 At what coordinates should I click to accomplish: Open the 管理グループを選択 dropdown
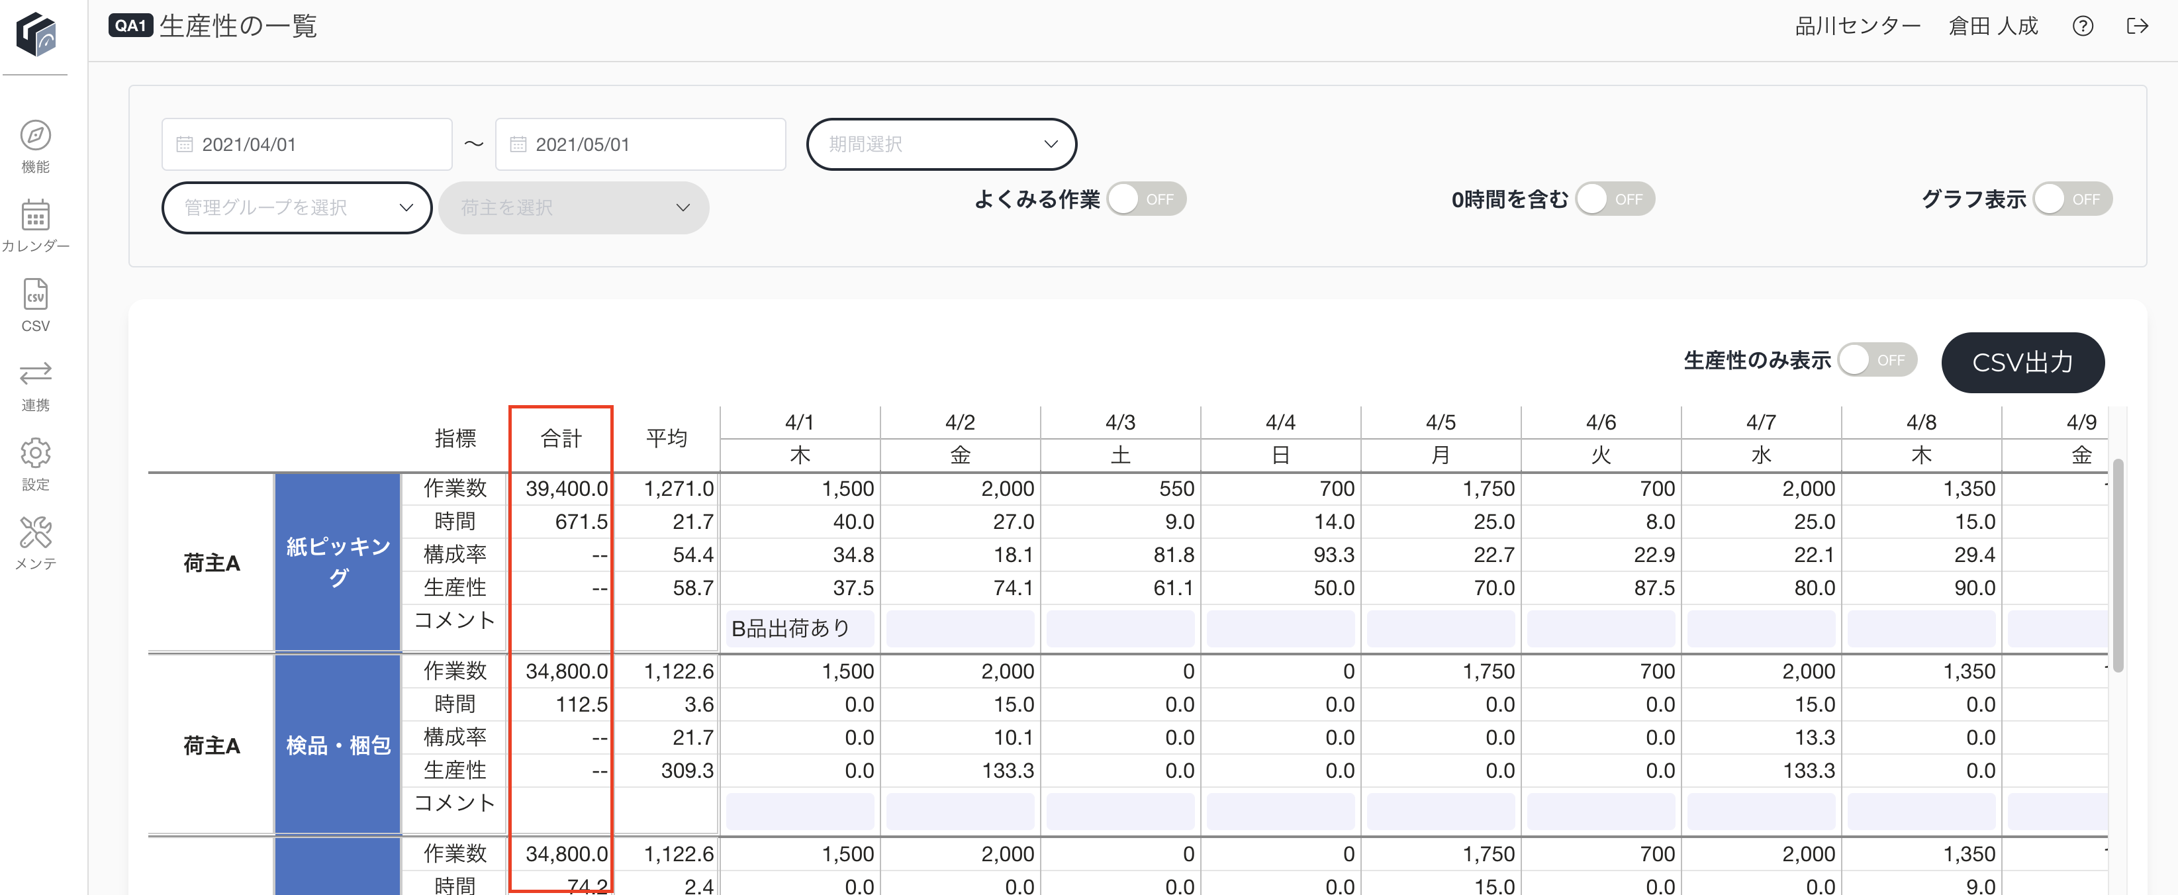[297, 208]
